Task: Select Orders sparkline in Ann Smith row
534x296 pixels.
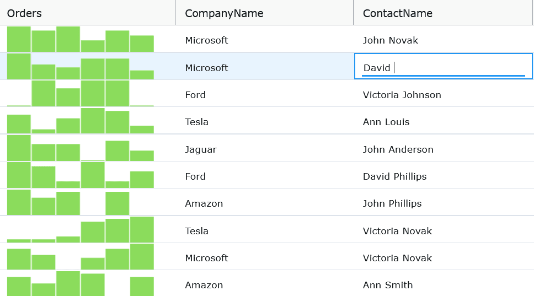Action: (x=81, y=284)
